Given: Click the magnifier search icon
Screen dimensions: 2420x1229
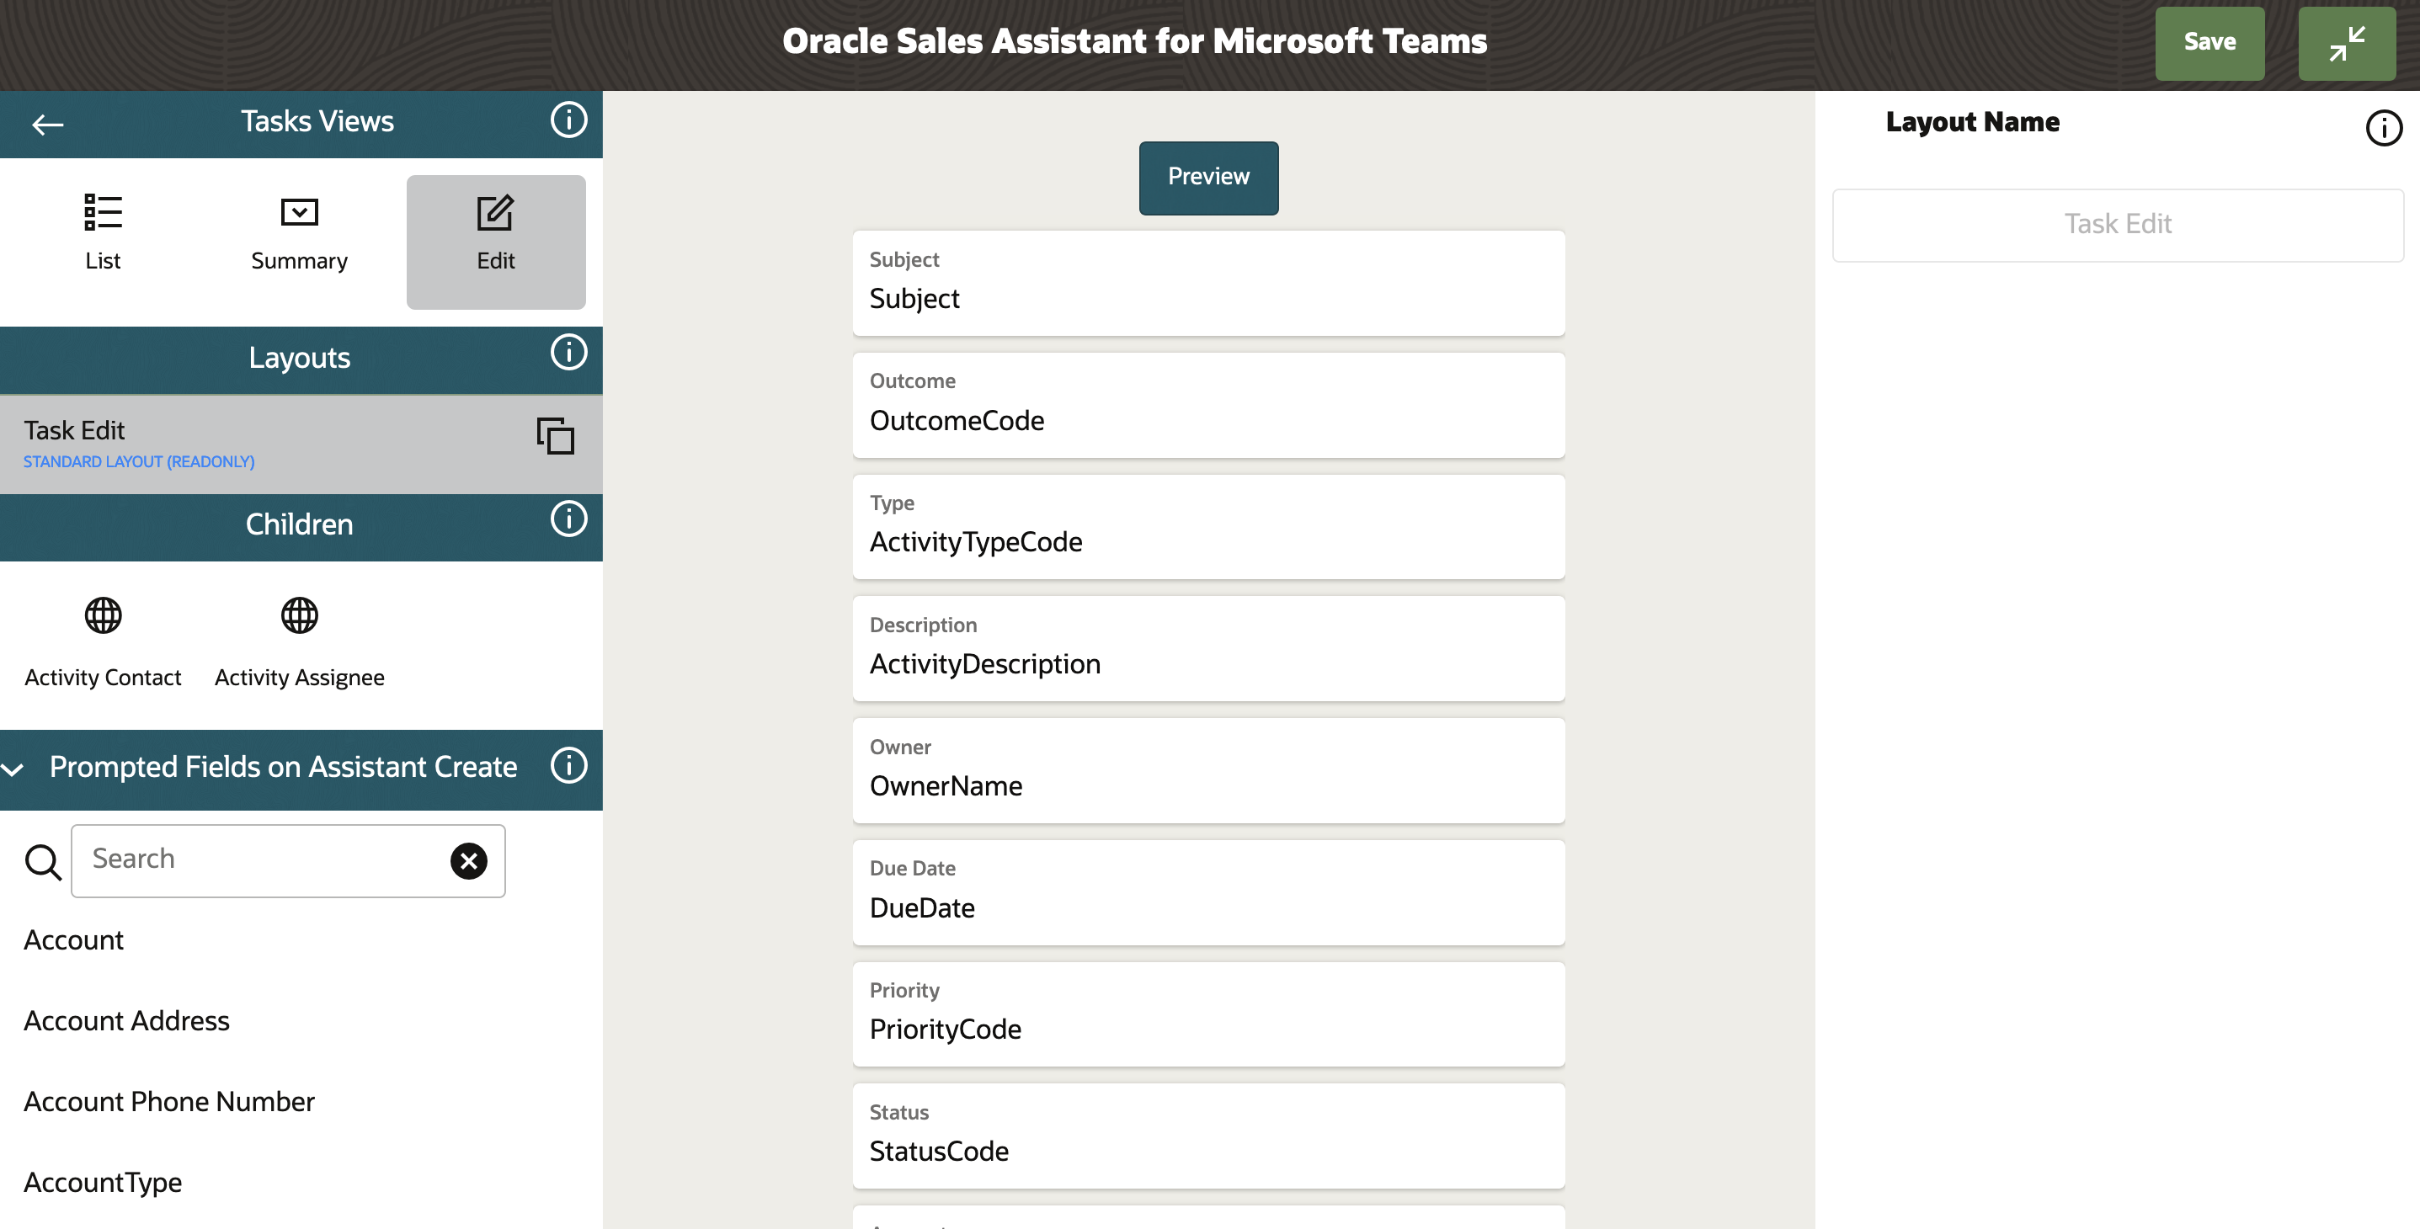Looking at the screenshot, I should click(42, 861).
